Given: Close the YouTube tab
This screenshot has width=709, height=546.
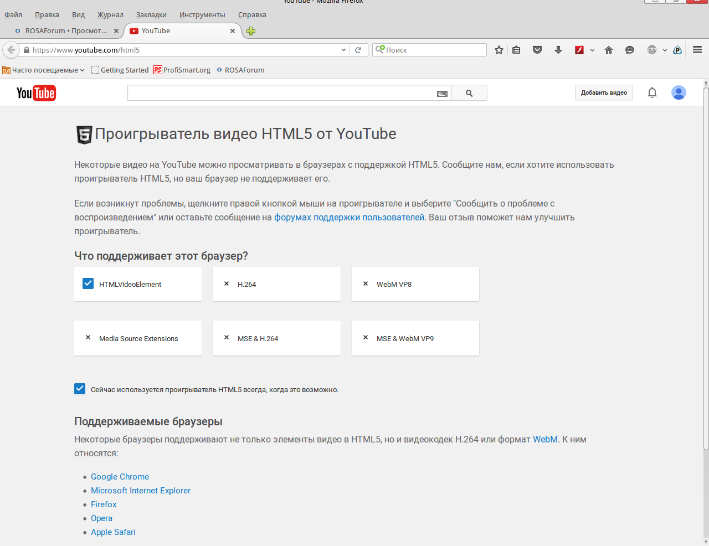Looking at the screenshot, I should tap(233, 31).
